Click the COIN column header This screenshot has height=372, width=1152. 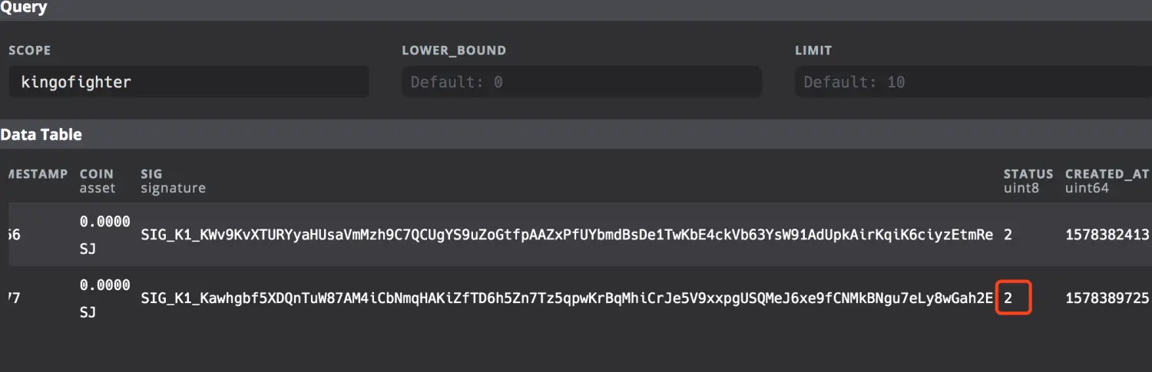[97, 174]
